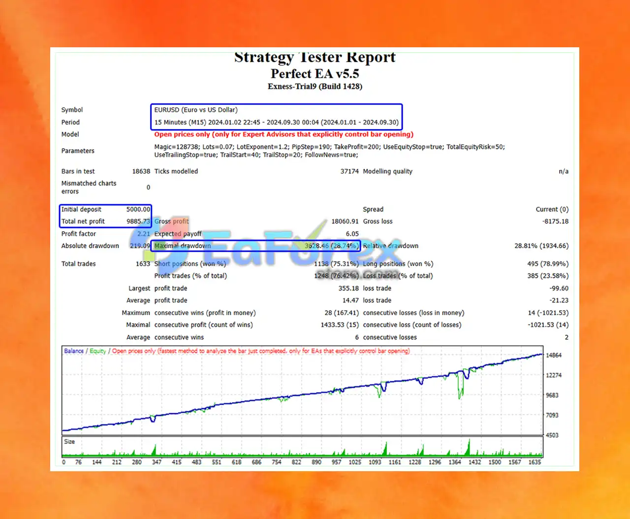Select consecutive wins value '28 (167.41)'
Viewport: 630px width, 519px height.
pos(342,313)
